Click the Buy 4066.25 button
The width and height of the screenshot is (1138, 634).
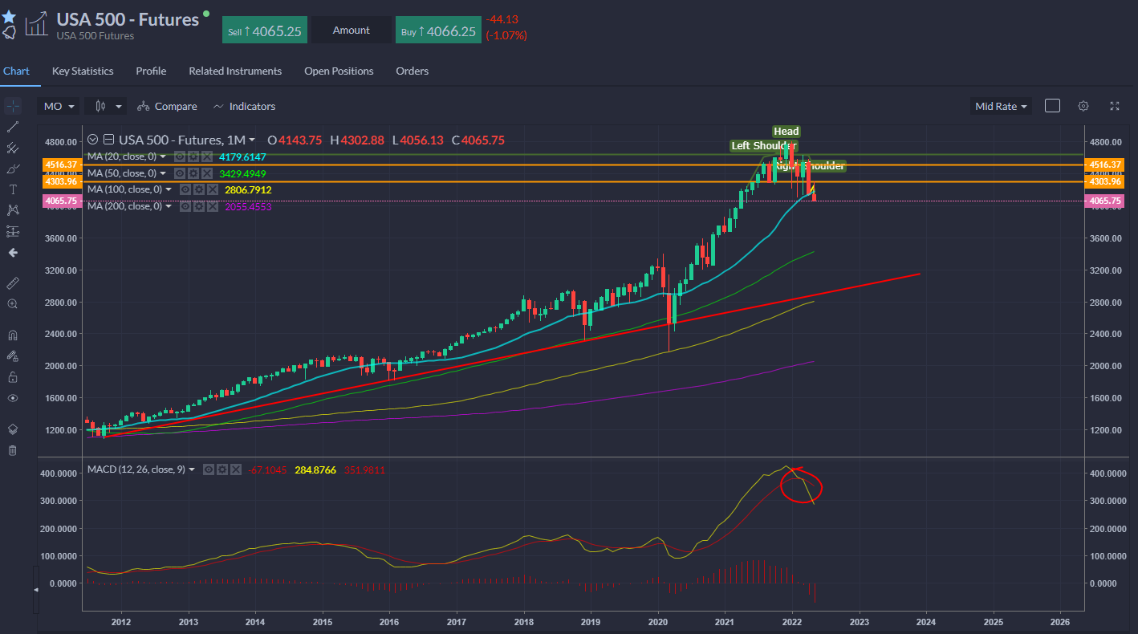click(x=438, y=30)
